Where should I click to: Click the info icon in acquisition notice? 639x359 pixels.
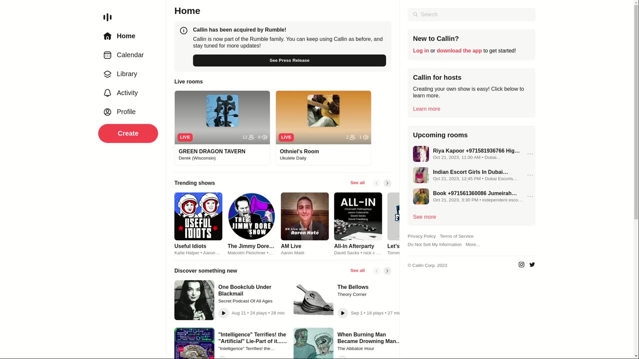[x=184, y=30]
